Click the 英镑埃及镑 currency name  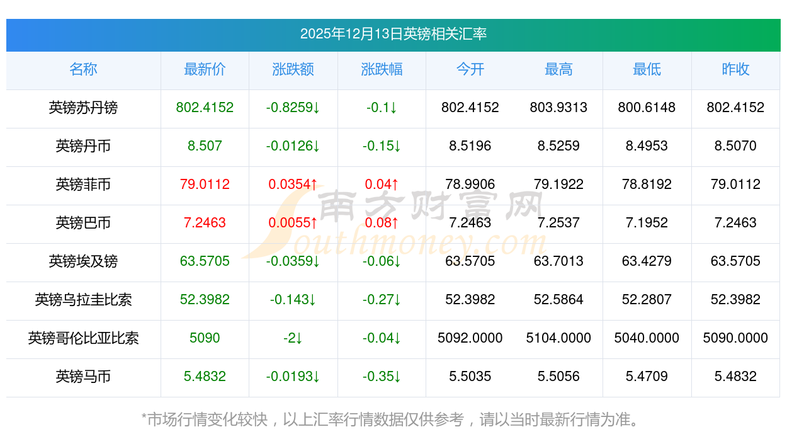[x=83, y=262]
